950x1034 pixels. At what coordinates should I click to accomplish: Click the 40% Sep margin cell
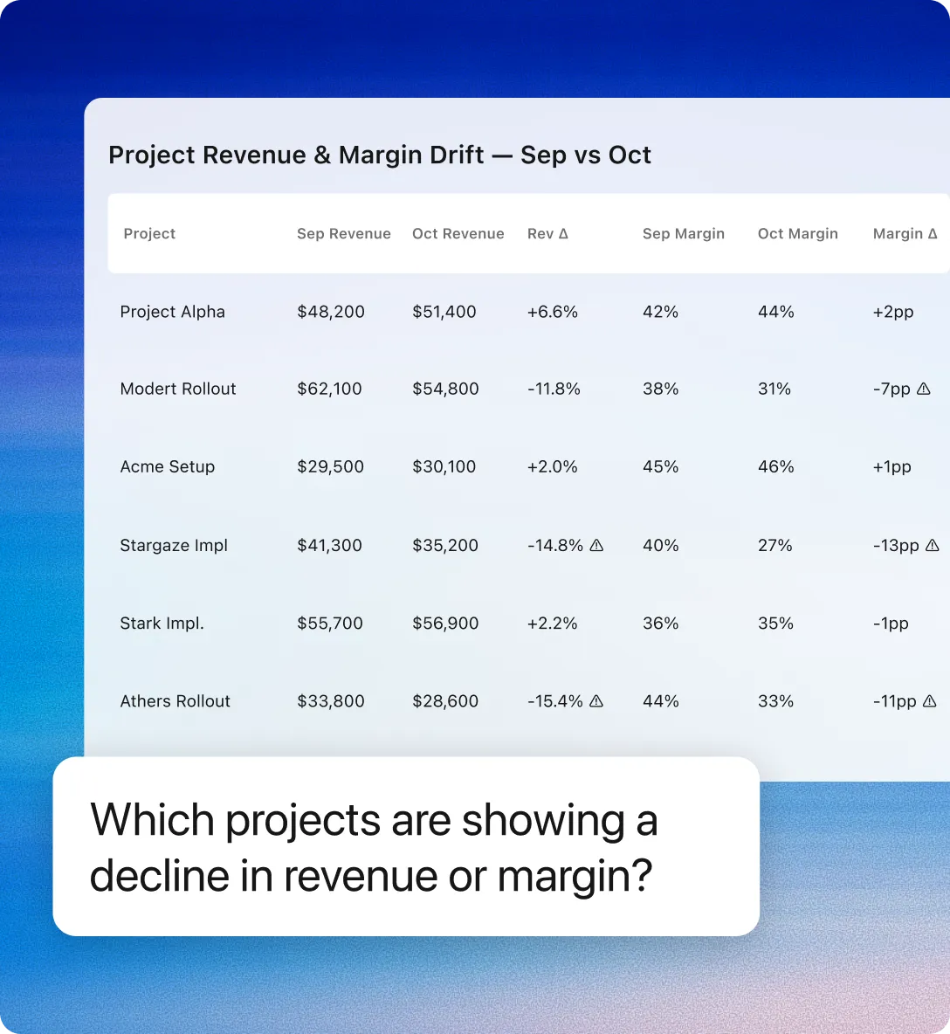(x=661, y=545)
